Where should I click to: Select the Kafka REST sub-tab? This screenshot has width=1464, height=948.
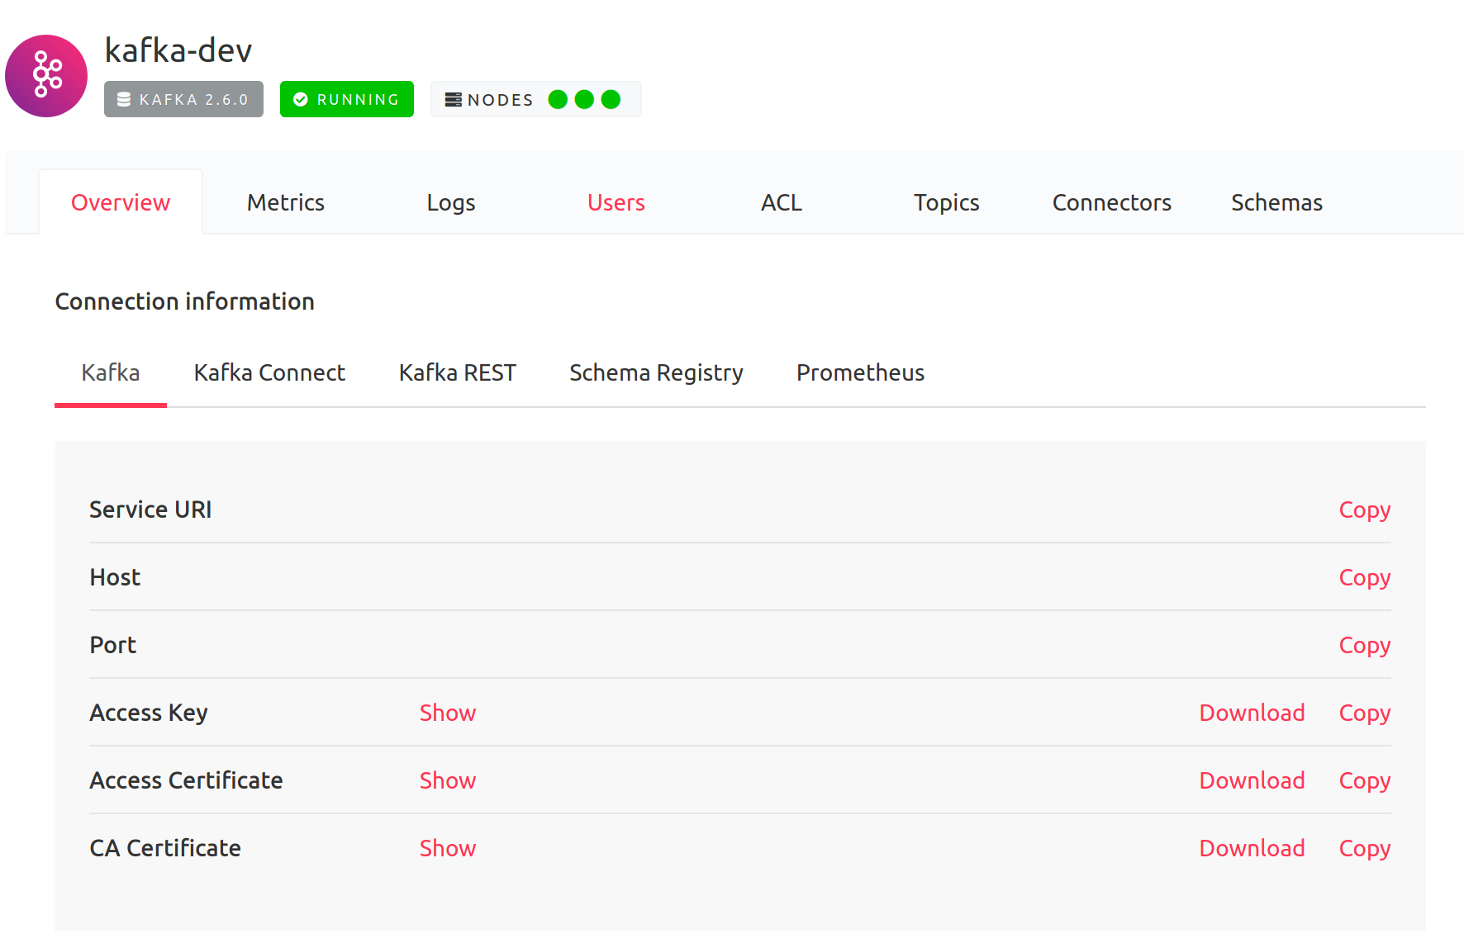pos(458,373)
